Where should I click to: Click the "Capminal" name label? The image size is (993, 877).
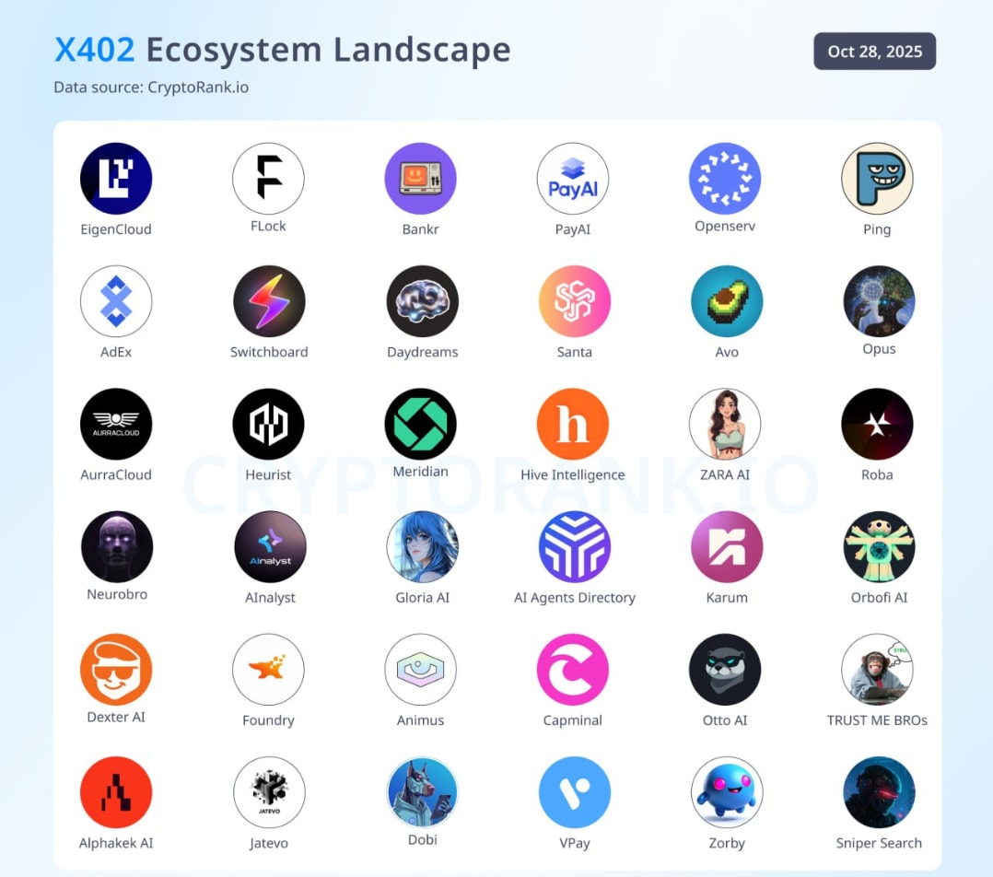(x=573, y=720)
